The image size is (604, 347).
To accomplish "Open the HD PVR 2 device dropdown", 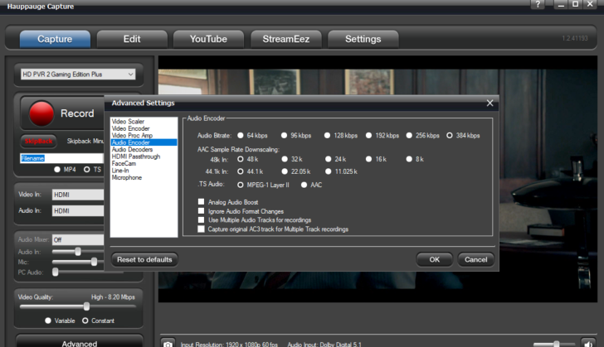I will (x=77, y=75).
